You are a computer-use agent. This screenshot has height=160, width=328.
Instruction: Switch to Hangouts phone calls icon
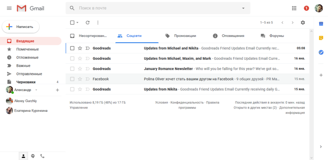(43, 156)
